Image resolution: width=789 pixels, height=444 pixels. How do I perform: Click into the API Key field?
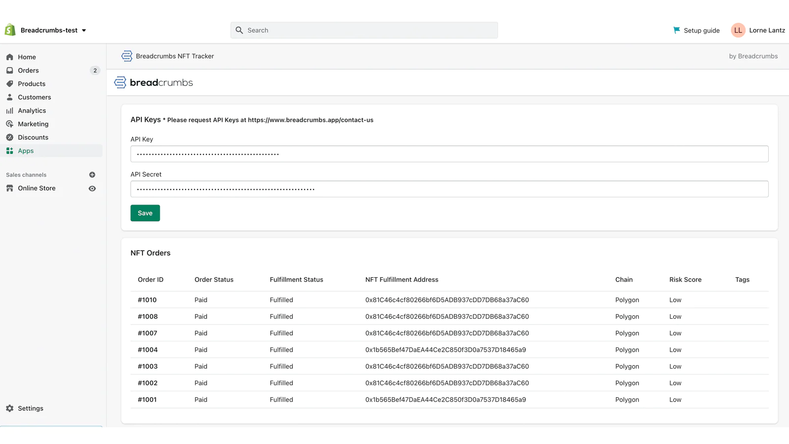tap(449, 154)
